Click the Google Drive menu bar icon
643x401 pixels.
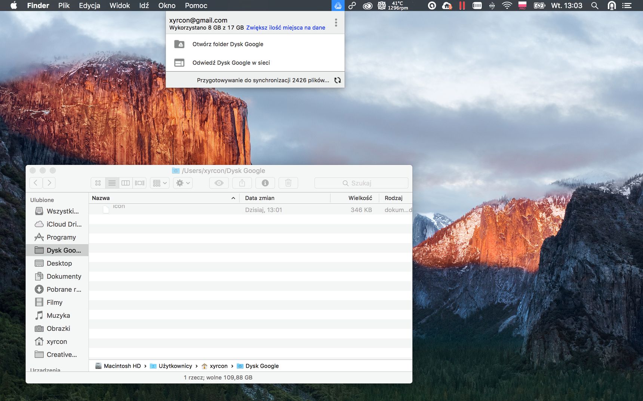click(338, 6)
